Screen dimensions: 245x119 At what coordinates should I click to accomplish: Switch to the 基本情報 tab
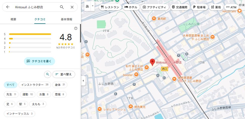pyautogui.click(x=67, y=20)
